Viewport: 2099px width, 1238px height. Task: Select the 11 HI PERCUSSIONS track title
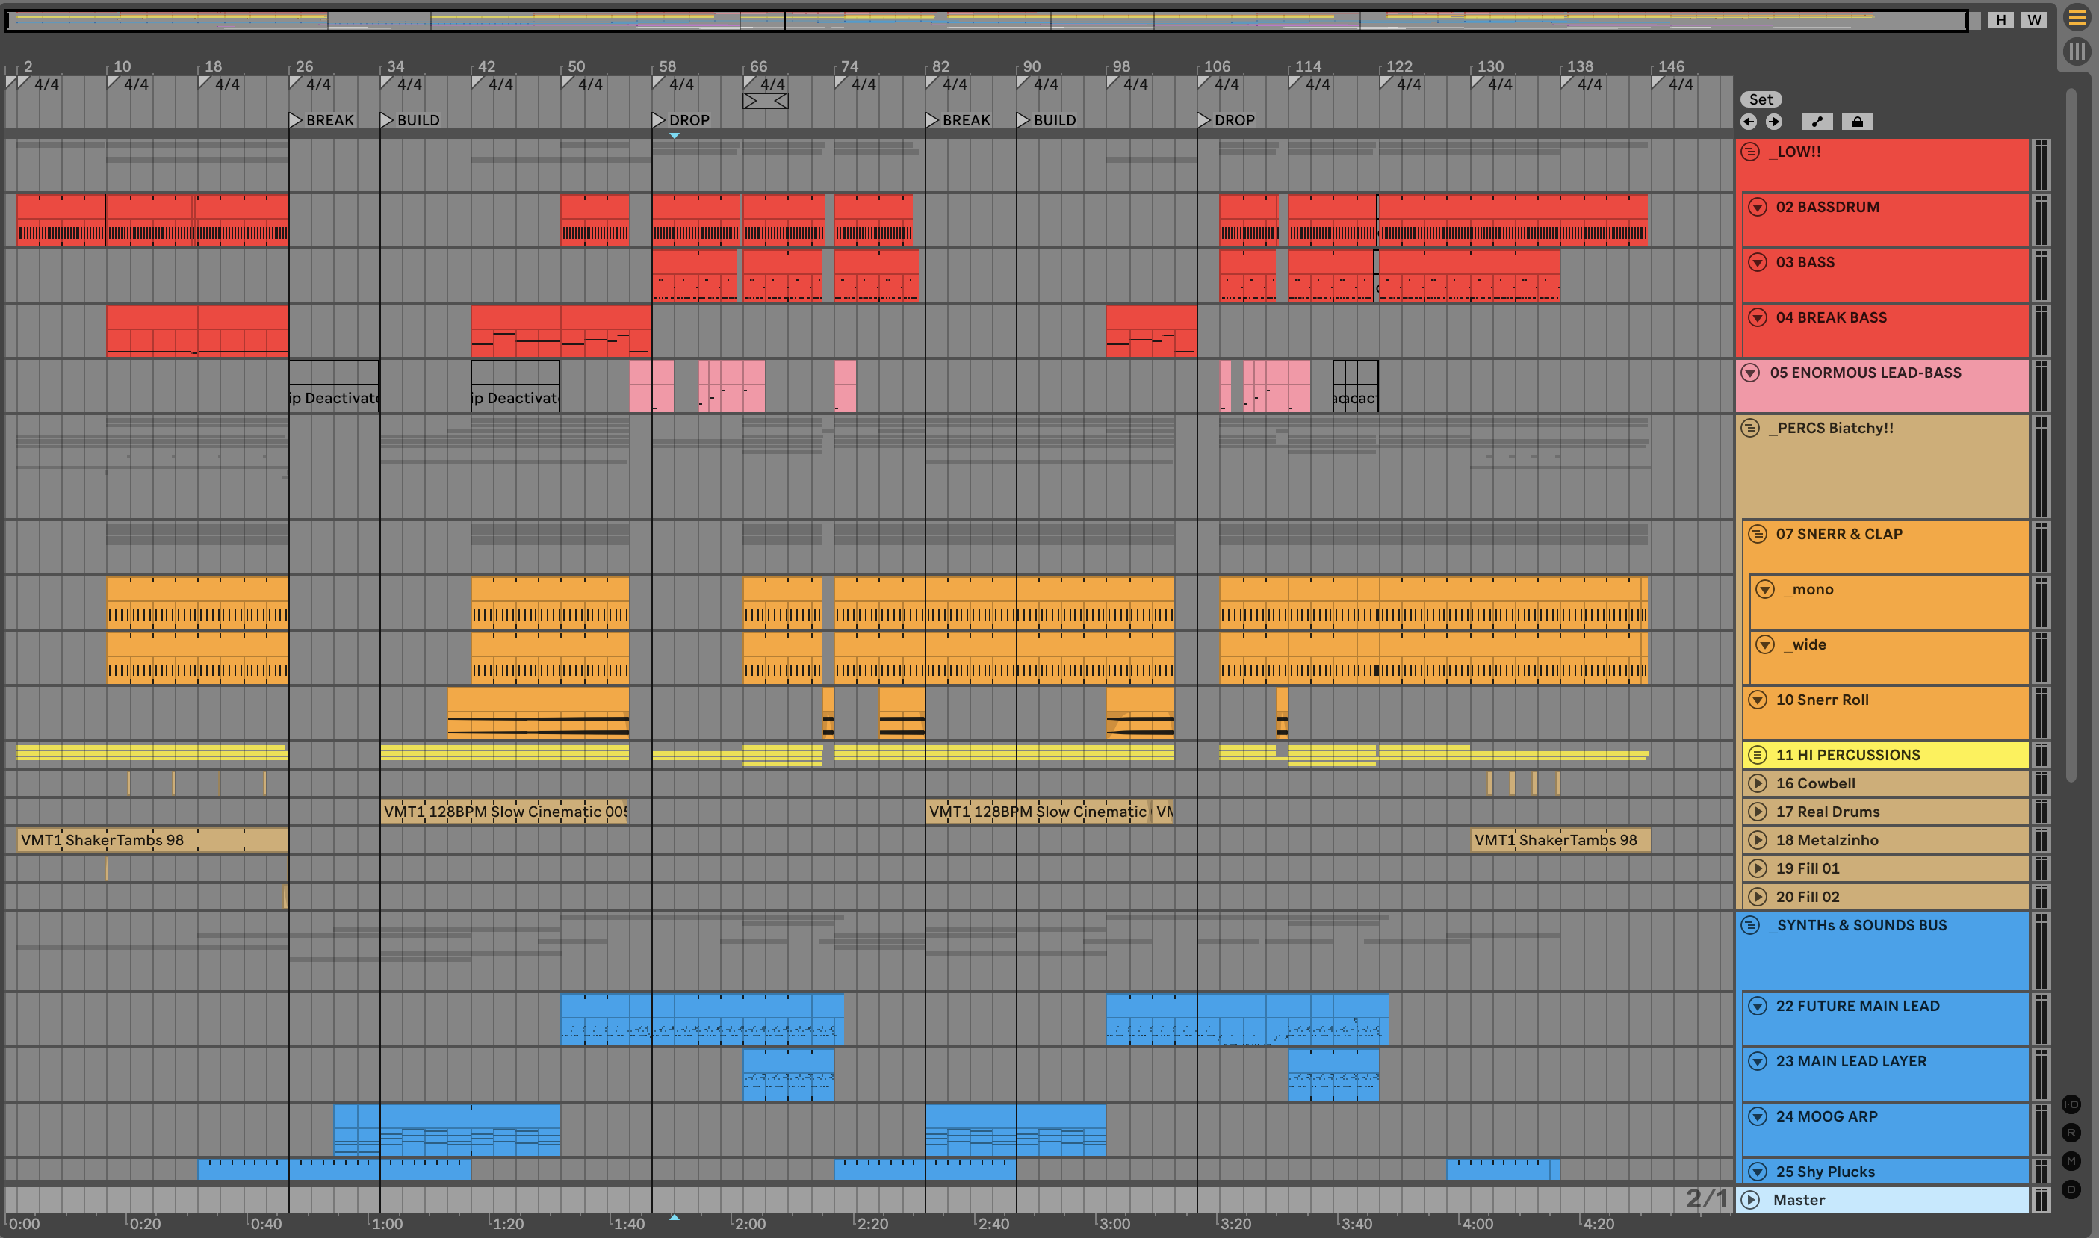pyautogui.click(x=1848, y=755)
